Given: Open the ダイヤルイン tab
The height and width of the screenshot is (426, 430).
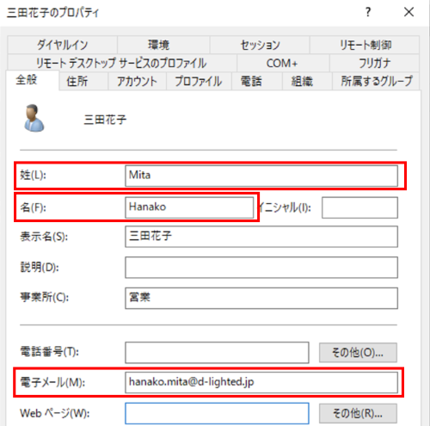Looking at the screenshot, I should coord(62,45).
